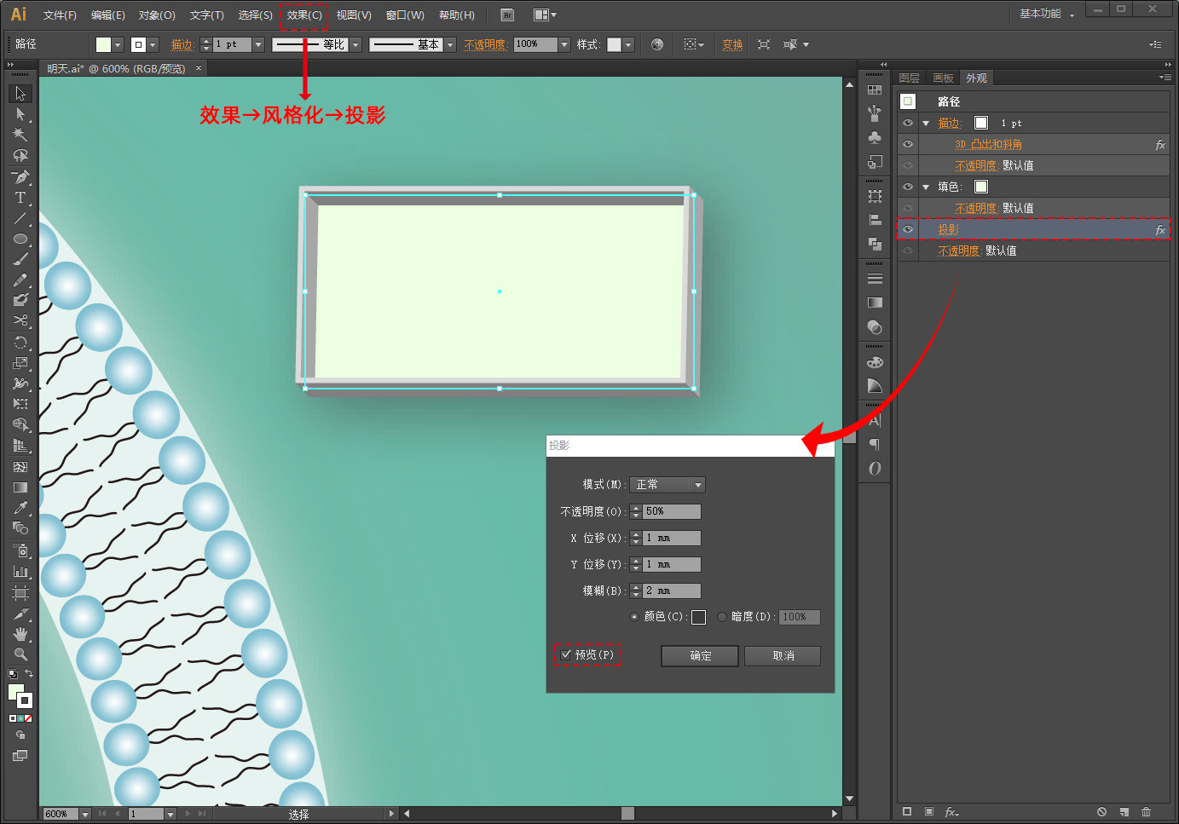Image resolution: width=1179 pixels, height=824 pixels.
Task: Collapse the 描边 row in Appearance panel
Action: [x=926, y=124]
